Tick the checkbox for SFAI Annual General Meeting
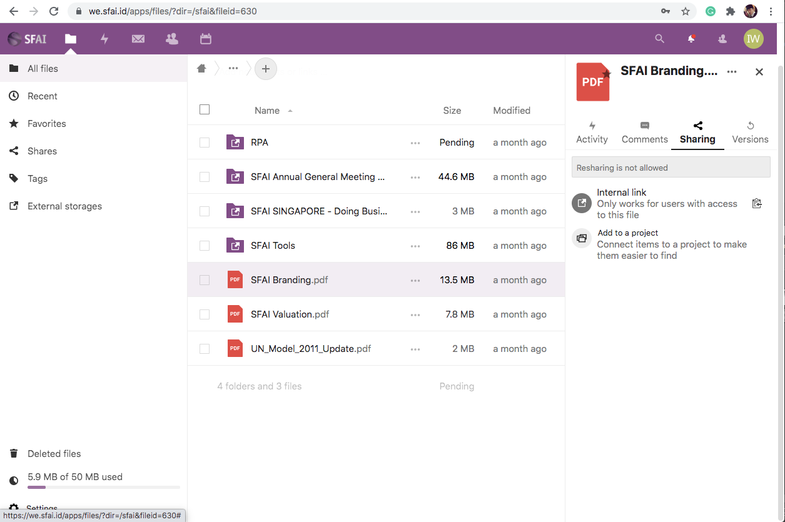785x522 pixels. point(205,177)
